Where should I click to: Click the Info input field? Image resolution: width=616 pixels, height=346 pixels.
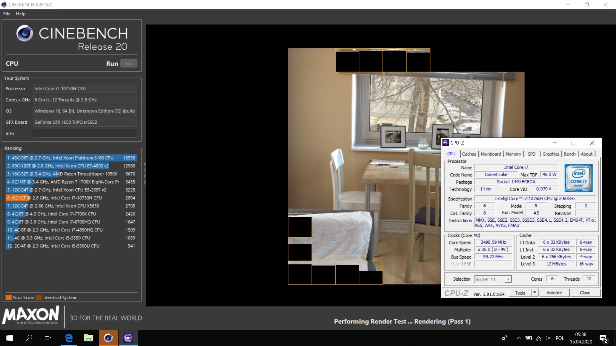85,133
